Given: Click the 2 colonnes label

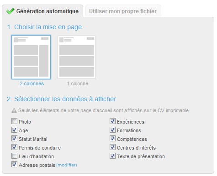Looking at the screenshot, I should (32, 83).
